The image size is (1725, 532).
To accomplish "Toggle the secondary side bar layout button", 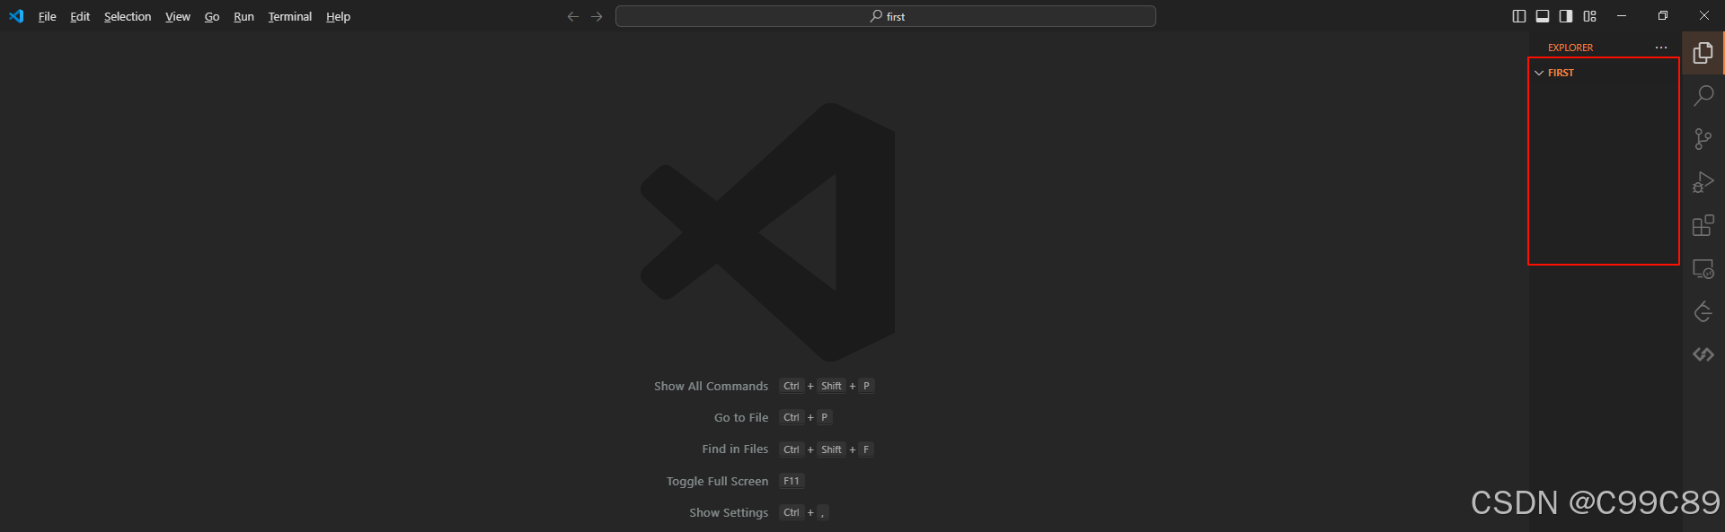I will (x=1566, y=16).
